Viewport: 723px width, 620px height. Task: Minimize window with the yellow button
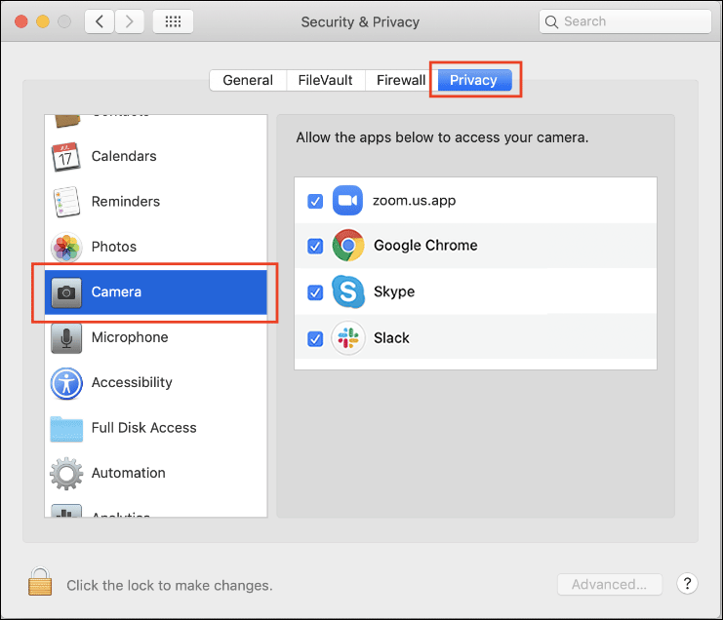[x=43, y=21]
